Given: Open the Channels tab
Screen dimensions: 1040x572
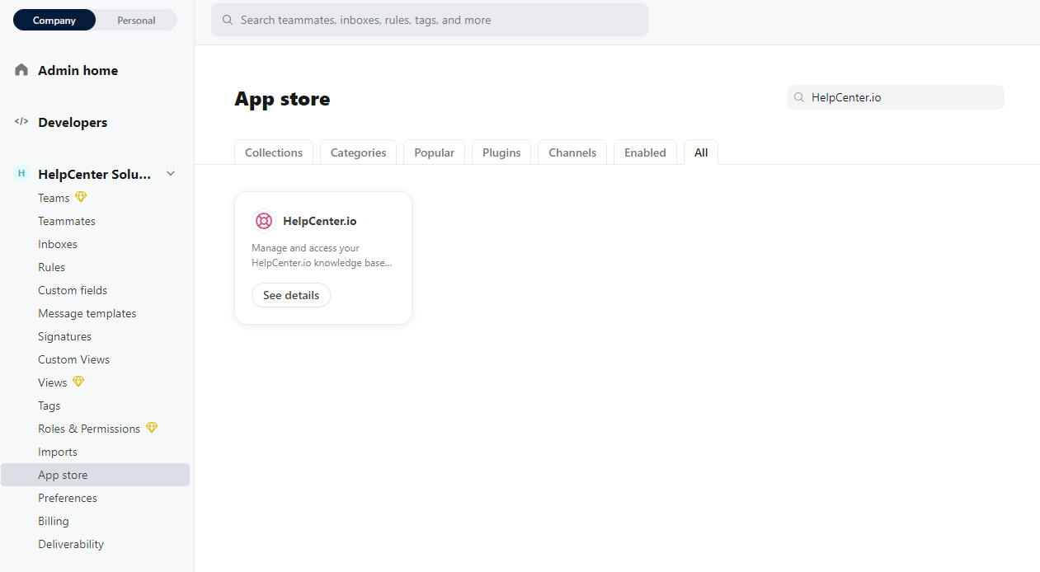Looking at the screenshot, I should pyautogui.click(x=572, y=152).
